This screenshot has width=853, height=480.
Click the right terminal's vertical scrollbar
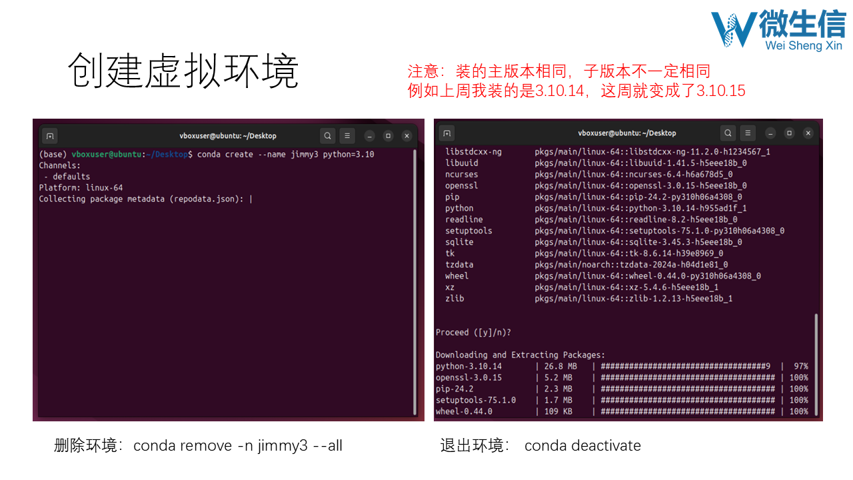[x=816, y=365]
